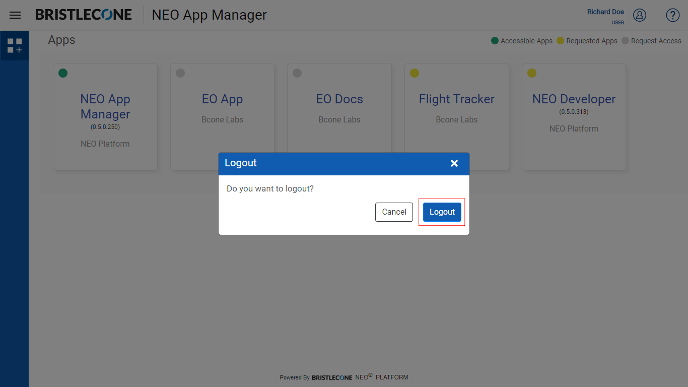Click gray status dot on EO App
Viewport: 688px width, 387px height.
[x=180, y=73]
